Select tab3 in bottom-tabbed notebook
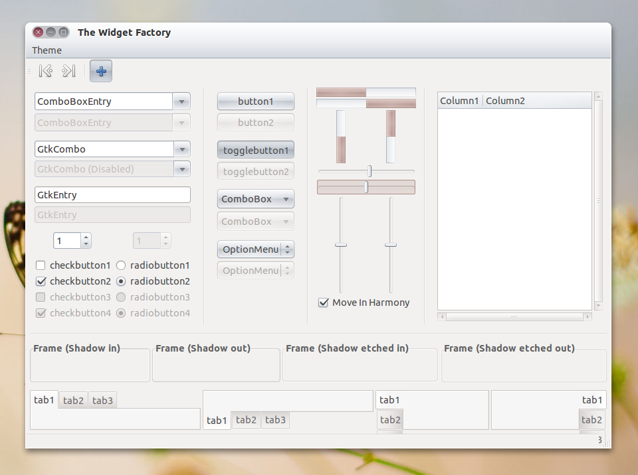The image size is (638, 475). coord(275,420)
